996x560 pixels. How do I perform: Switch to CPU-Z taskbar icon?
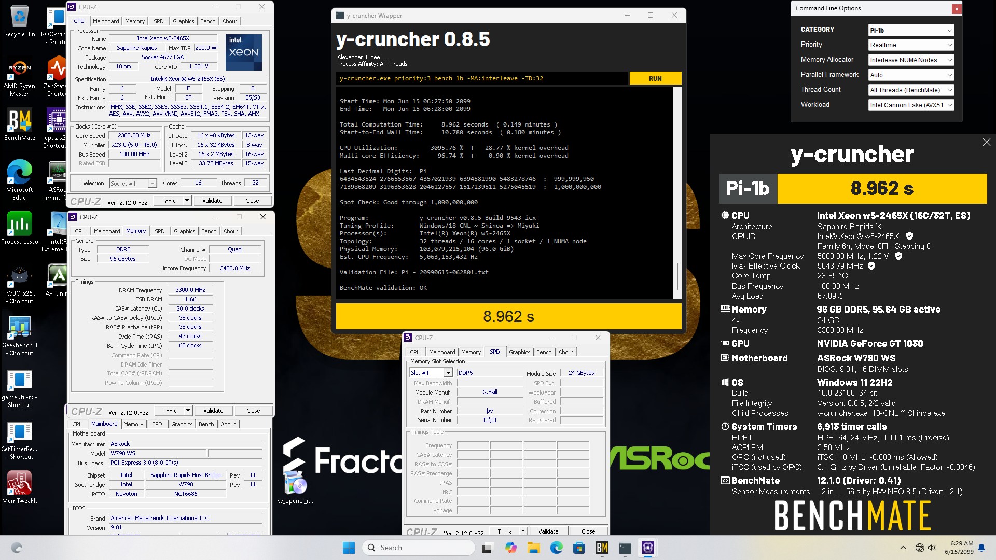[648, 548]
